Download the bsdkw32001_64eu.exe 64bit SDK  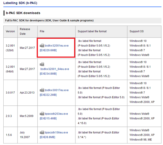(x=55, y=69)
